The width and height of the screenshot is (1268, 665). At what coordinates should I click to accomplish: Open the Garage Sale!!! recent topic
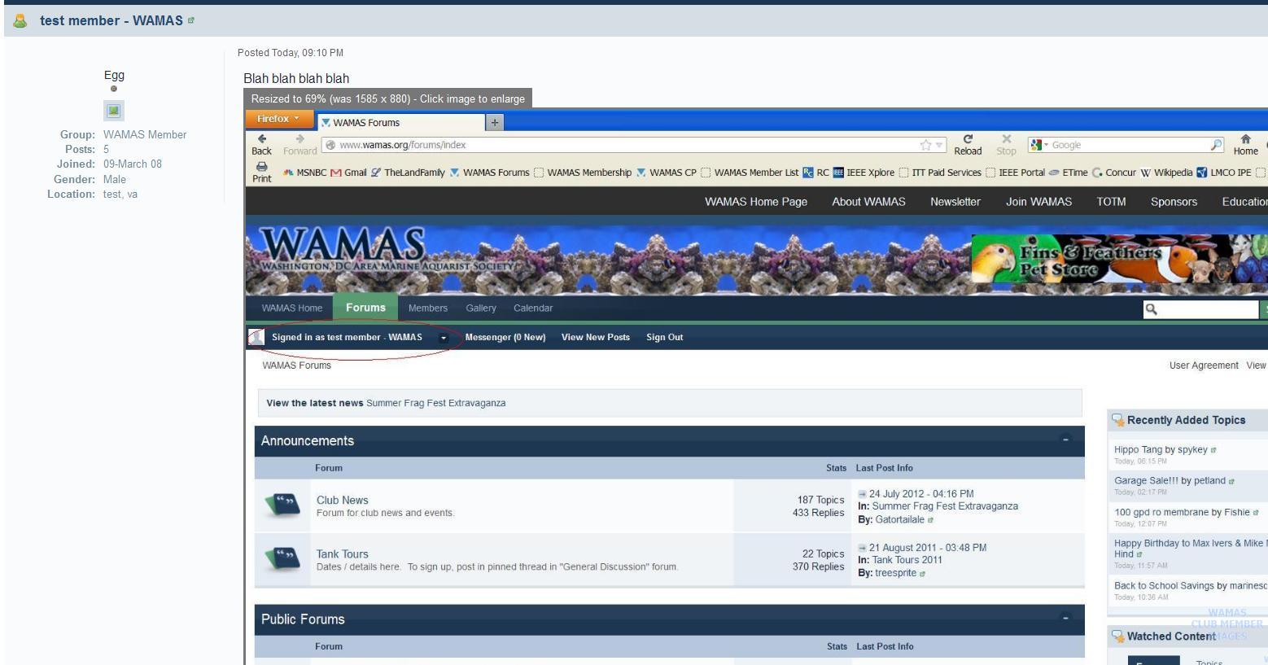pos(1146,481)
